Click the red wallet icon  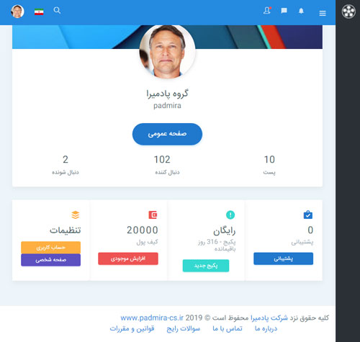tap(153, 215)
